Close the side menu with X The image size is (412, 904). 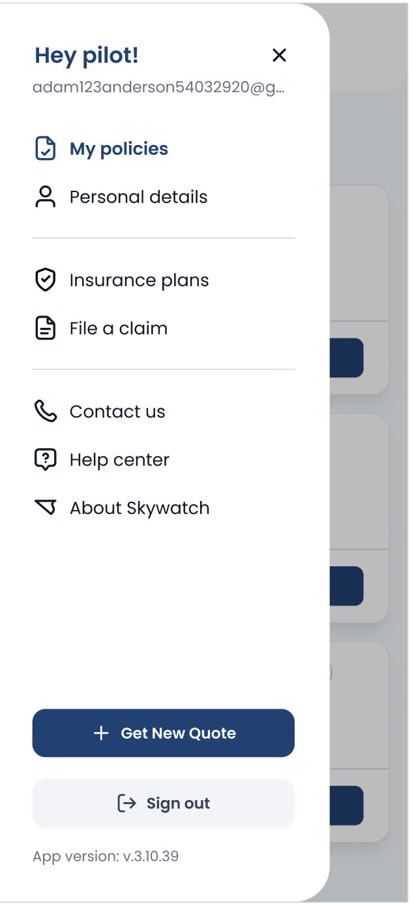[279, 56]
